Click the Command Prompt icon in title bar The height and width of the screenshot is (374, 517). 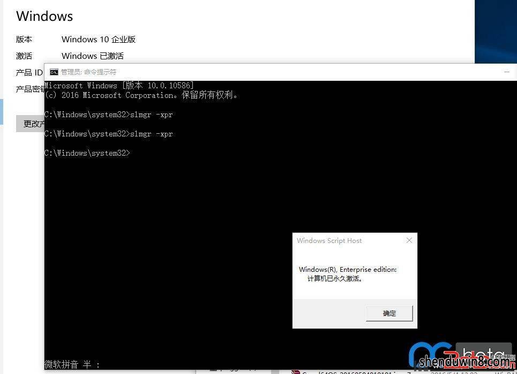[x=54, y=72]
